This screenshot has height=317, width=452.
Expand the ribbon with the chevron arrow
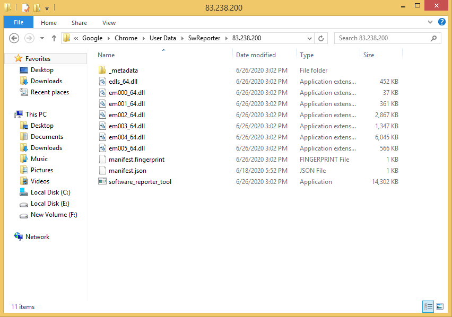pyautogui.click(x=430, y=22)
